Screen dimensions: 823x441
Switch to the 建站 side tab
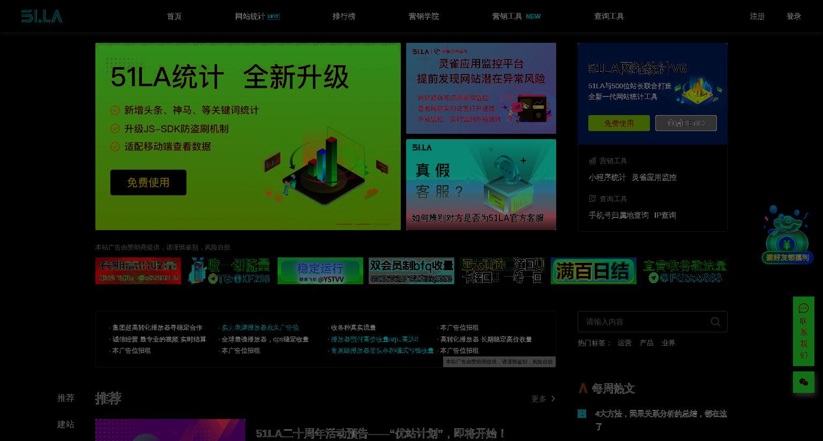[66, 424]
